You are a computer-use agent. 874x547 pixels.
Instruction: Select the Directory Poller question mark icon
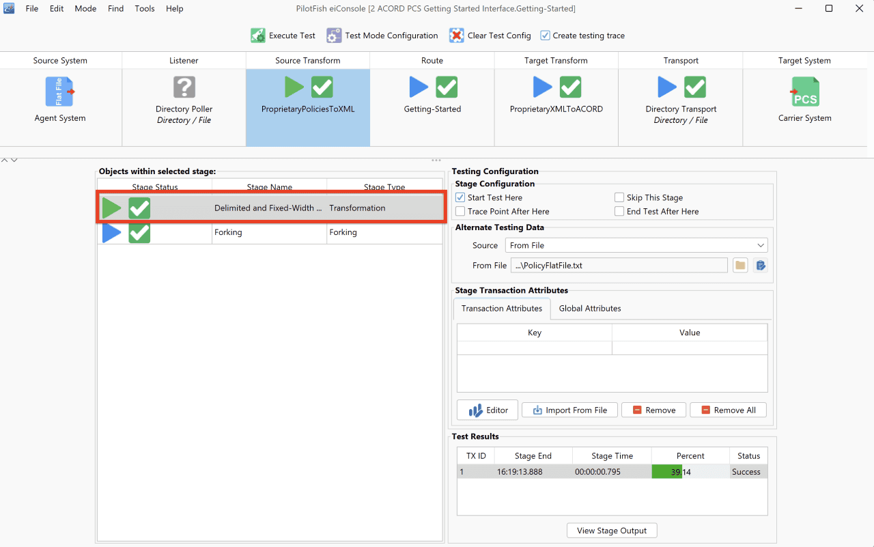[x=184, y=87]
